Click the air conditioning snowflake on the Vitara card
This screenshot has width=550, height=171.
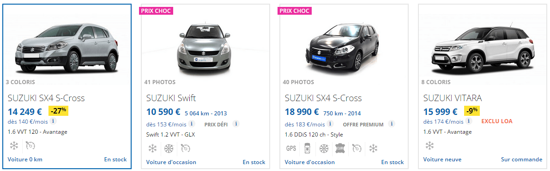[429, 146]
